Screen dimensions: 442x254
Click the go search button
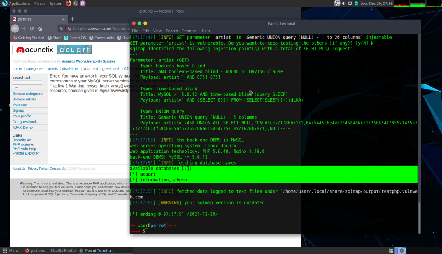[16, 87]
